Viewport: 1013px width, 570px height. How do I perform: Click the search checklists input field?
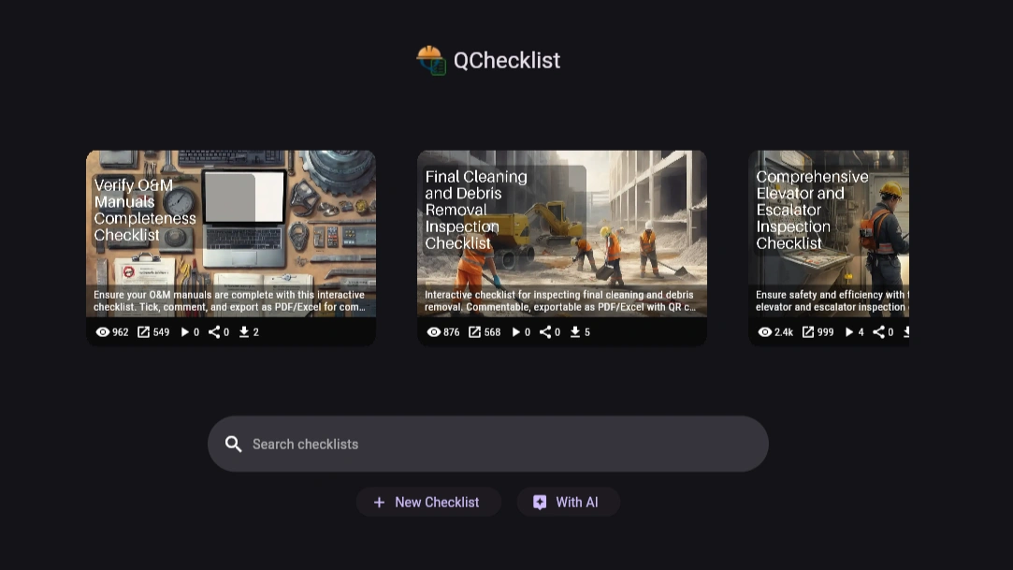[487, 444]
